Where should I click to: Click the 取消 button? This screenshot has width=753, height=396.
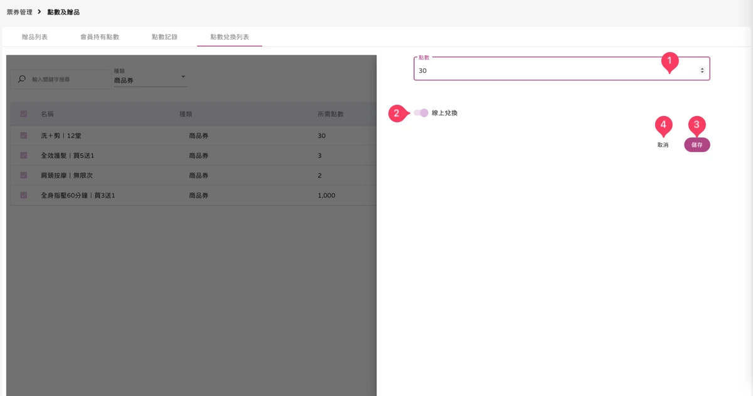[663, 145]
